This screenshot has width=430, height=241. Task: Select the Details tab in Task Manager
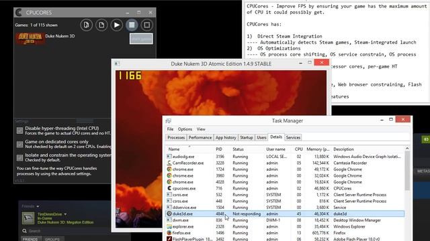276,137
